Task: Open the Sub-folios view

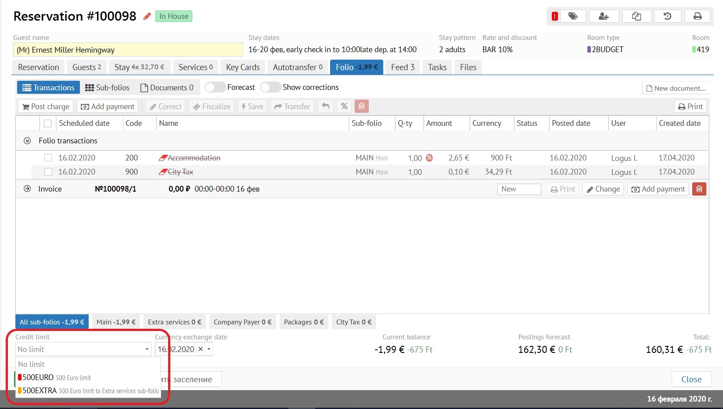Action: pyautogui.click(x=108, y=88)
